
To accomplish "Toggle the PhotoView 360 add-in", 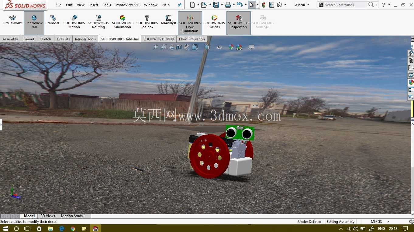I will [x=34, y=23].
